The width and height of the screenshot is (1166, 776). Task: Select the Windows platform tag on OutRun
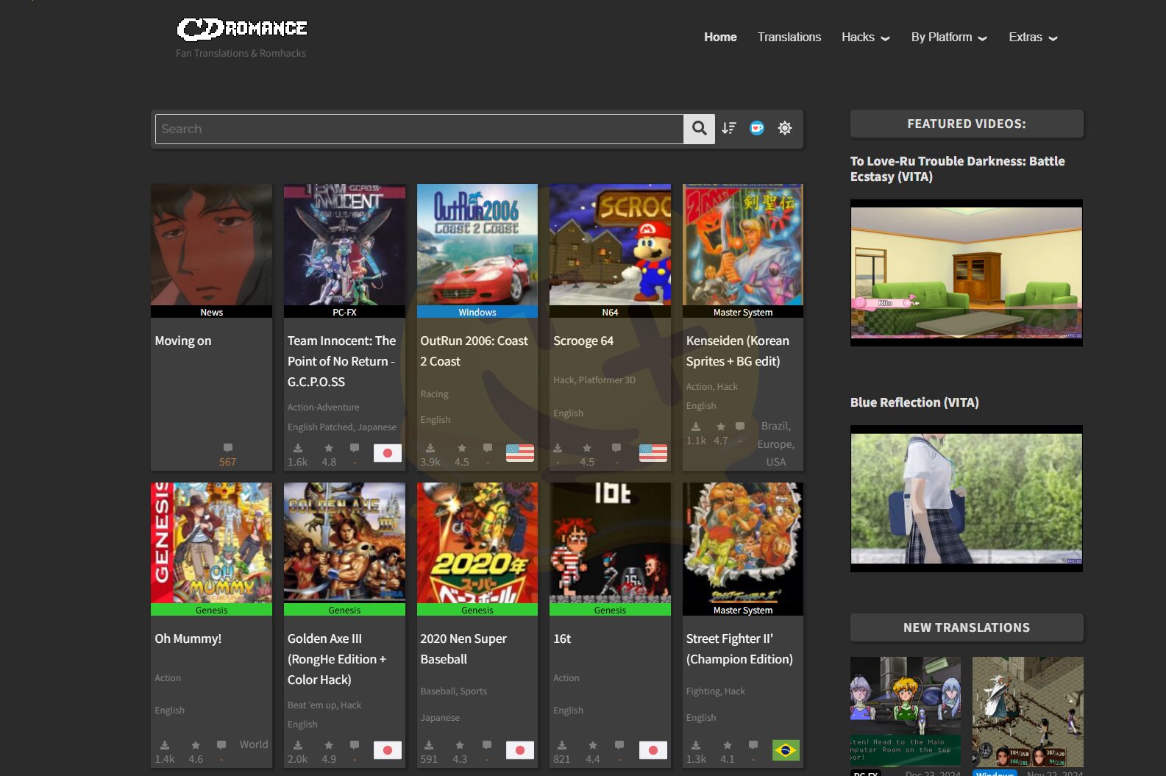point(477,312)
